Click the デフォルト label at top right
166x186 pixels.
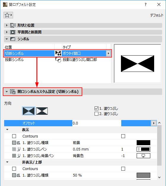(157, 15)
